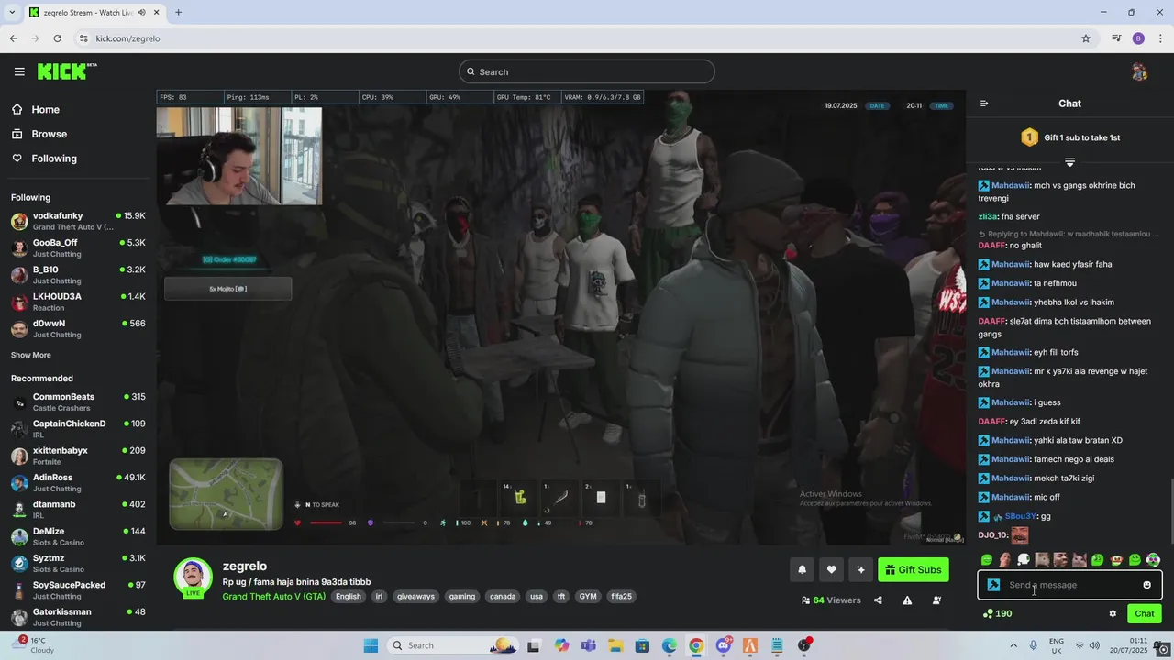The width and height of the screenshot is (1174, 660).
Task: Insert the cat face emote
Action: 1079,559
